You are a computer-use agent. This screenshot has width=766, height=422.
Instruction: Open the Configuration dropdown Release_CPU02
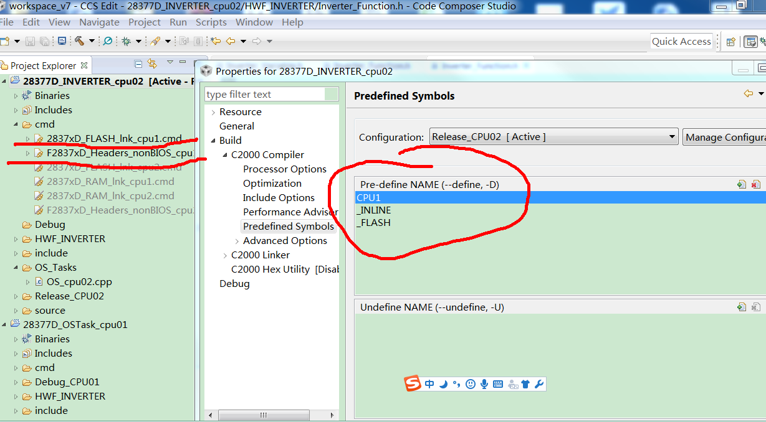553,137
